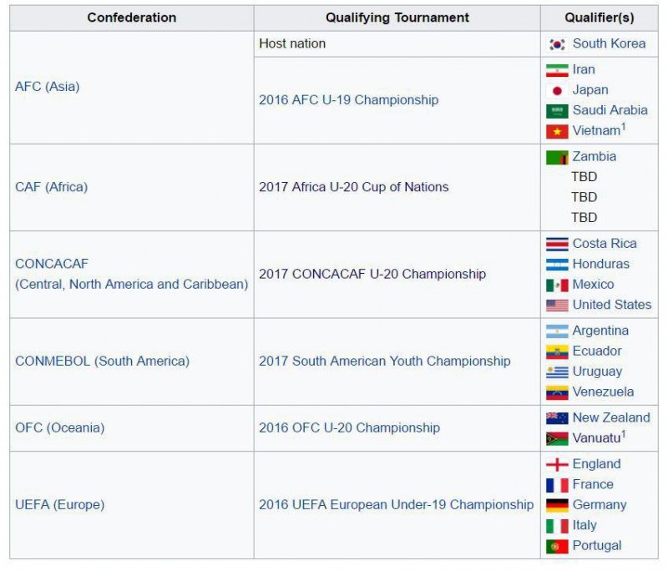This screenshot has width=668, height=571.
Task: Open 2017 South American Youth Championship link
Action: coord(385,361)
